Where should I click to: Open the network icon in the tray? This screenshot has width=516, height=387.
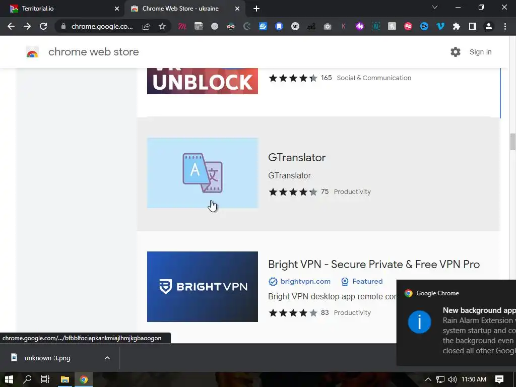click(440, 379)
